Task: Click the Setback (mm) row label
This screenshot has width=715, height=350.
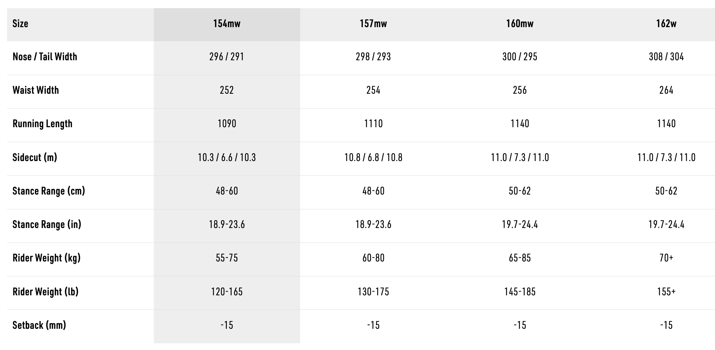Action: point(39,325)
